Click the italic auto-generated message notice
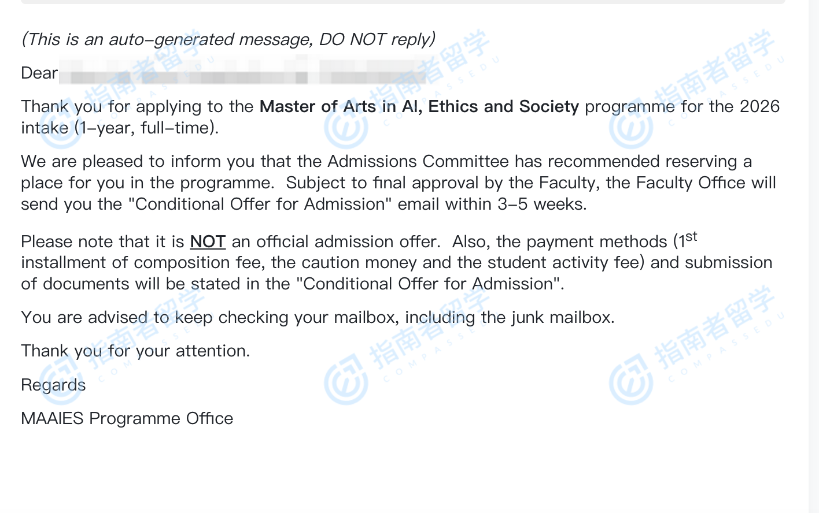This screenshot has height=513, width=819. pos(228,39)
